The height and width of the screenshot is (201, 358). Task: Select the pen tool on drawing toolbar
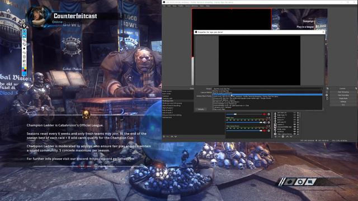24,40
